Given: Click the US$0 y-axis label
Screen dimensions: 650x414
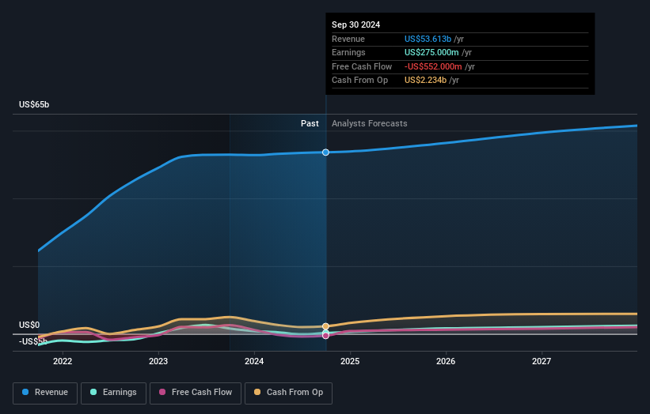Looking at the screenshot, I should (x=29, y=325).
